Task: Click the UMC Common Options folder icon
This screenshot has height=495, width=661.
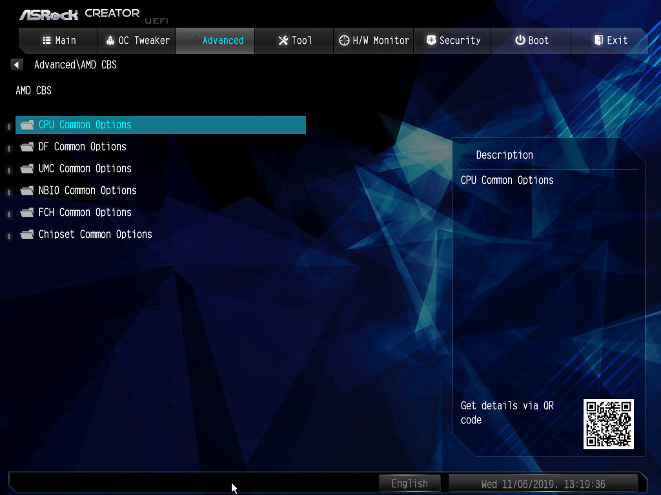Action: click(x=26, y=169)
